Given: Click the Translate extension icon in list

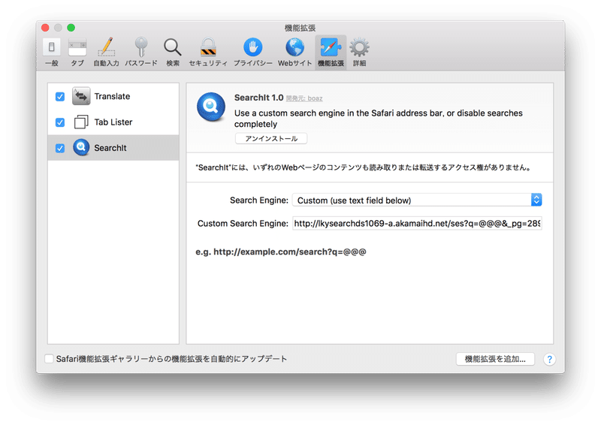Looking at the screenshot, I should coord(81,96).
